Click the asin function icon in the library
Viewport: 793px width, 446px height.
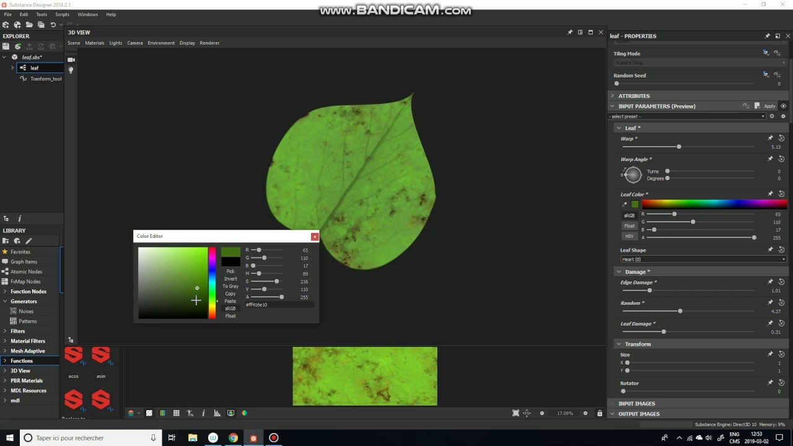pyautogui.click(x=100, y=356)
